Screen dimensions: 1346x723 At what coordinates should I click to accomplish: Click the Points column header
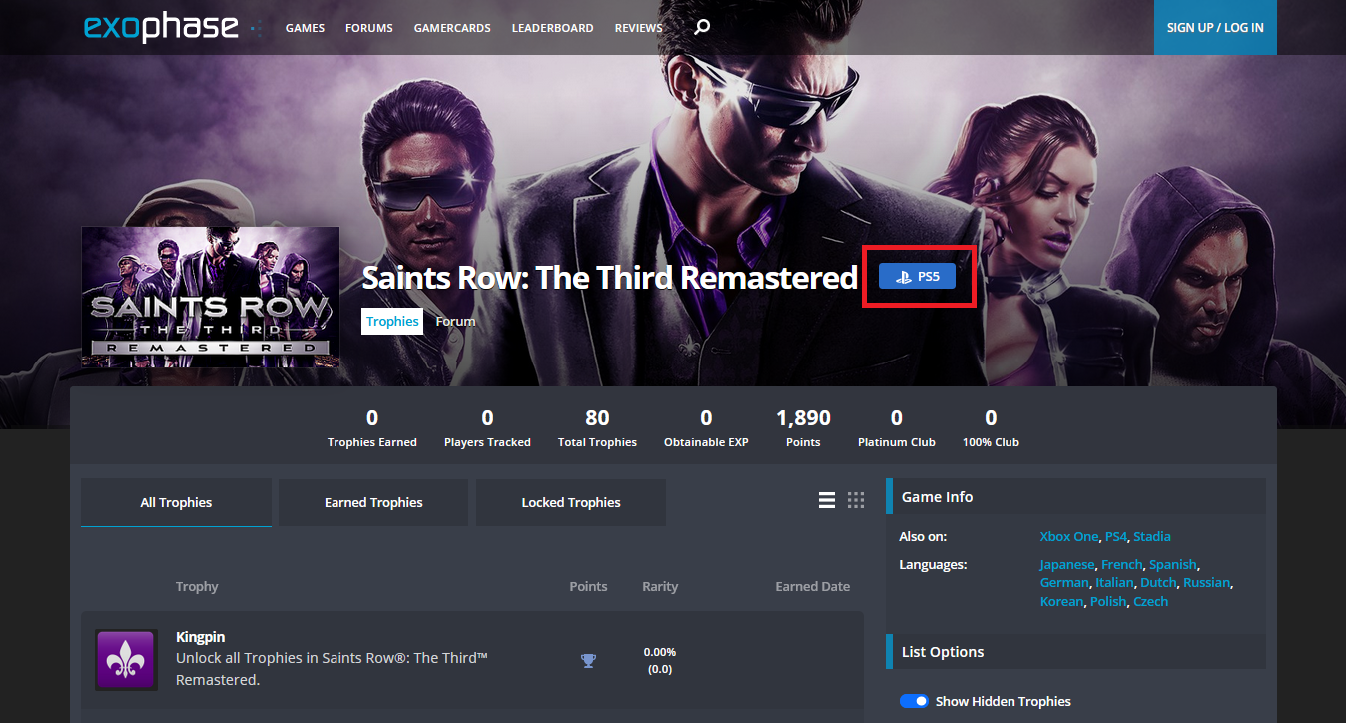tap(588, 586)
